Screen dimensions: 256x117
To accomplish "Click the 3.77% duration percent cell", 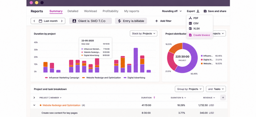I will [182, 113].
